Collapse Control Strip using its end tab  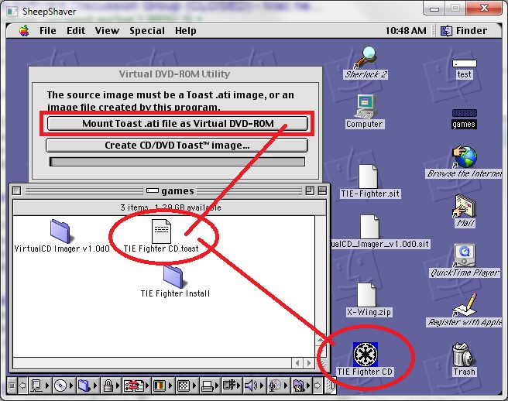[330, 386]
